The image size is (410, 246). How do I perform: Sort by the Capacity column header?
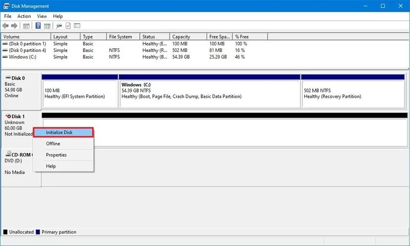[x=188, y=37]
